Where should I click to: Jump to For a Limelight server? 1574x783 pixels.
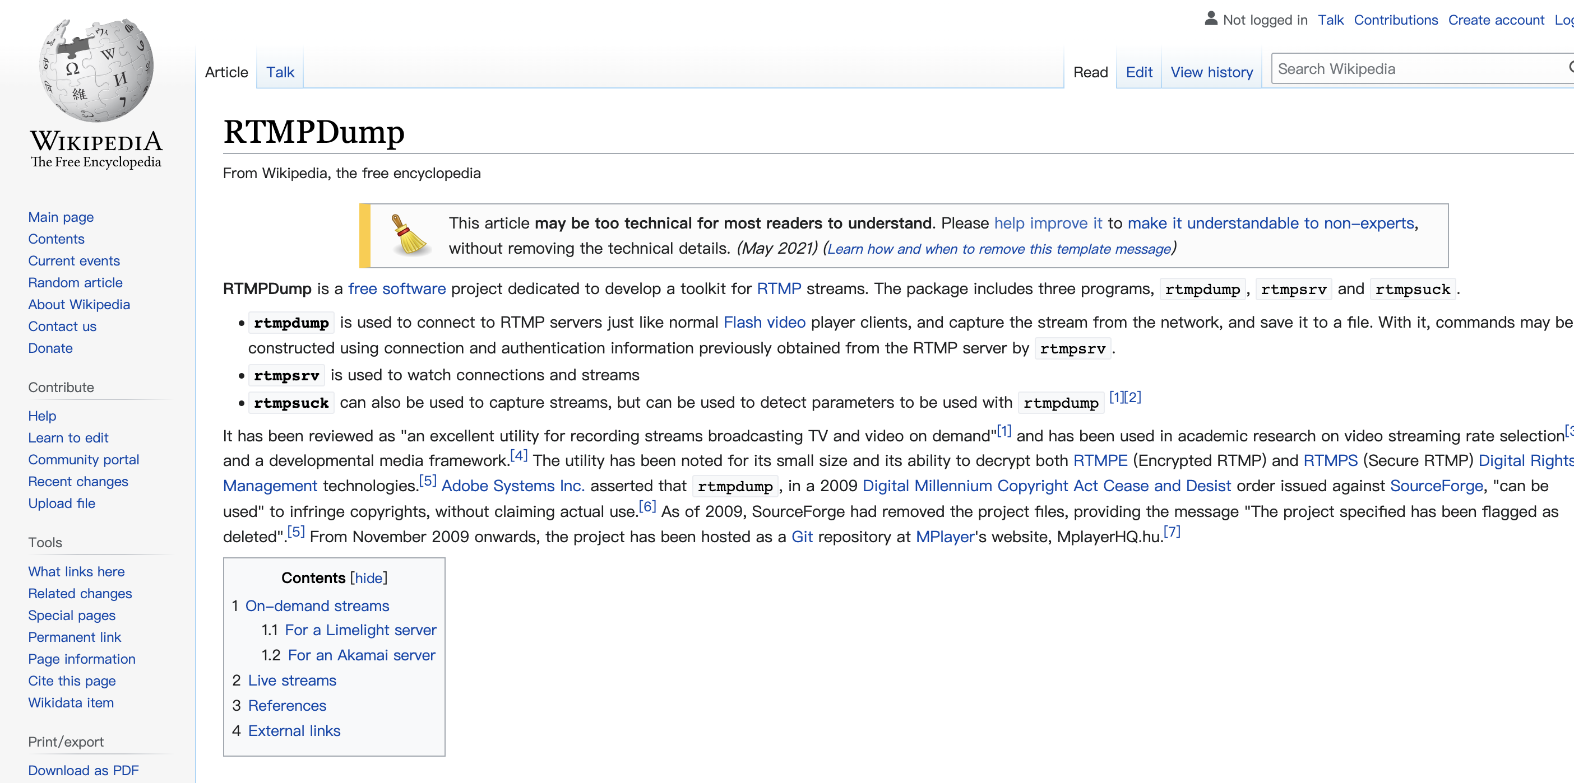click(x=360, y=630)
